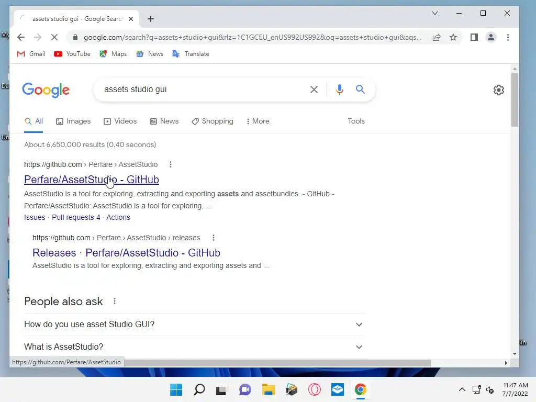Open File Explorer from taskbar
The image size is (536, 402).
tap(269, 389)
